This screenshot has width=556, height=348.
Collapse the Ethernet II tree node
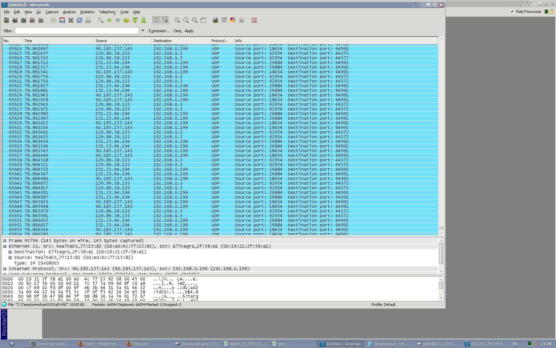[5, 246]
